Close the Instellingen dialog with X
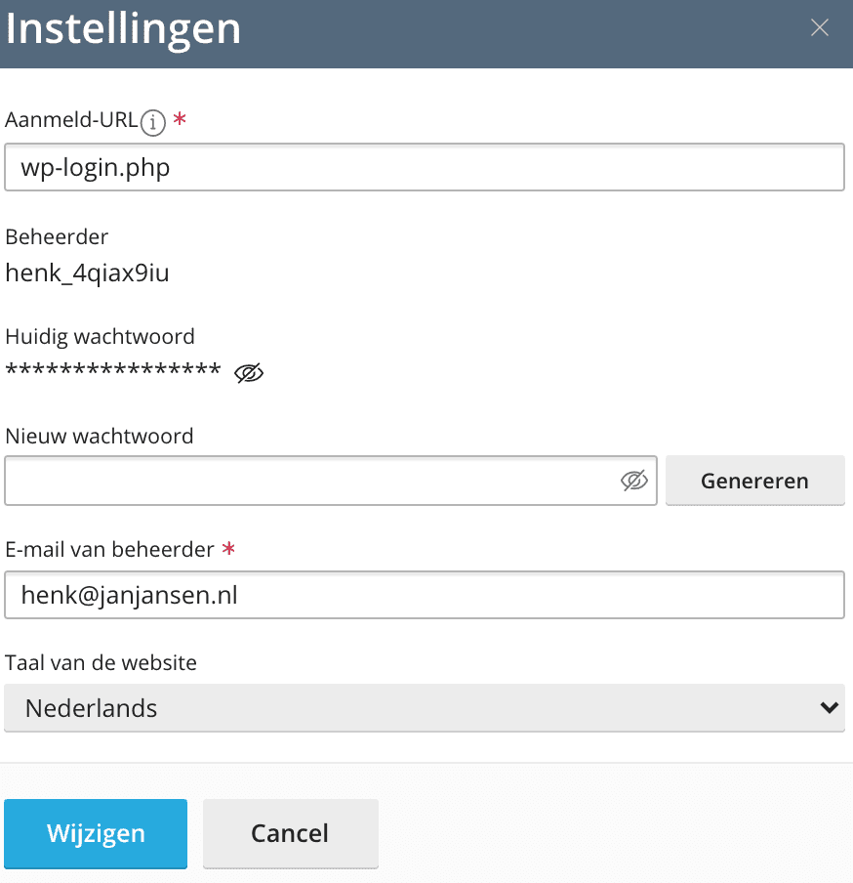The height and width of the screenshot is (883, 853). [820, 28]
